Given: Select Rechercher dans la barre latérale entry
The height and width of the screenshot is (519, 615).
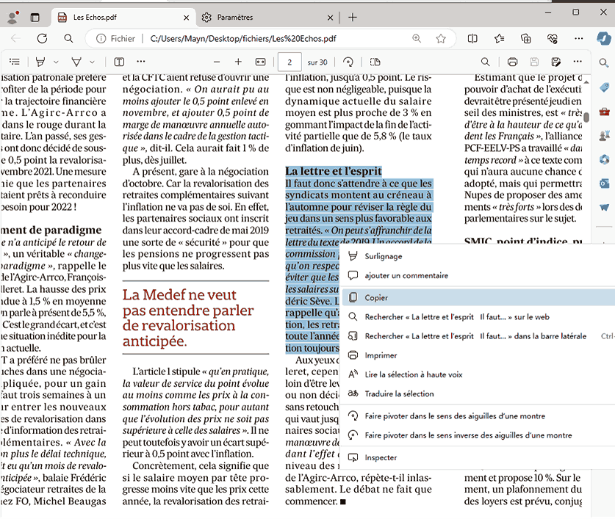Looking at the screenshot, I should (478, 336).
